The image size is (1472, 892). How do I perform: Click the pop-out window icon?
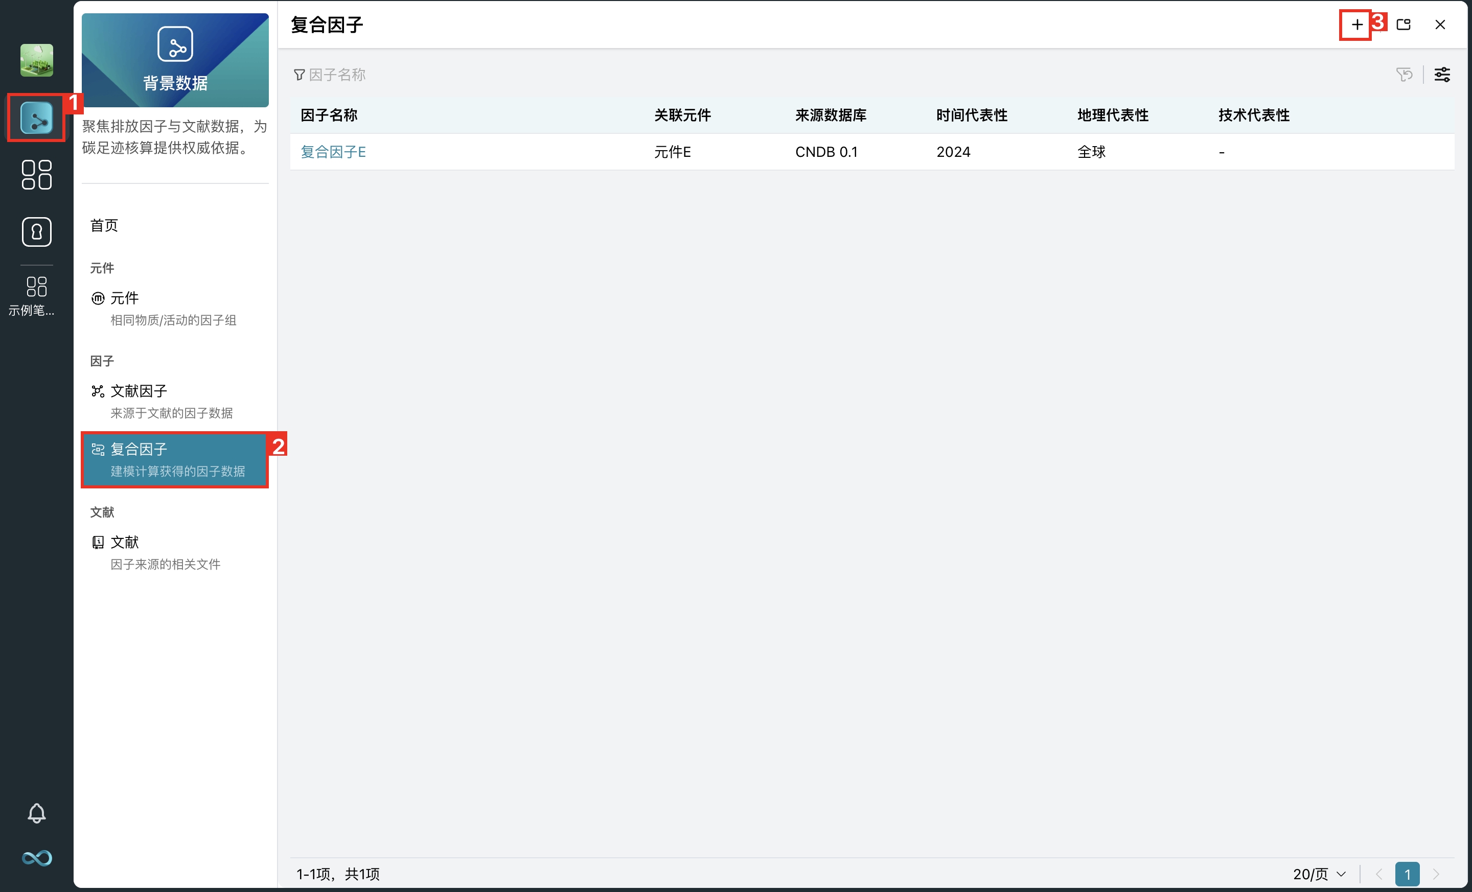pos(1404,25)
